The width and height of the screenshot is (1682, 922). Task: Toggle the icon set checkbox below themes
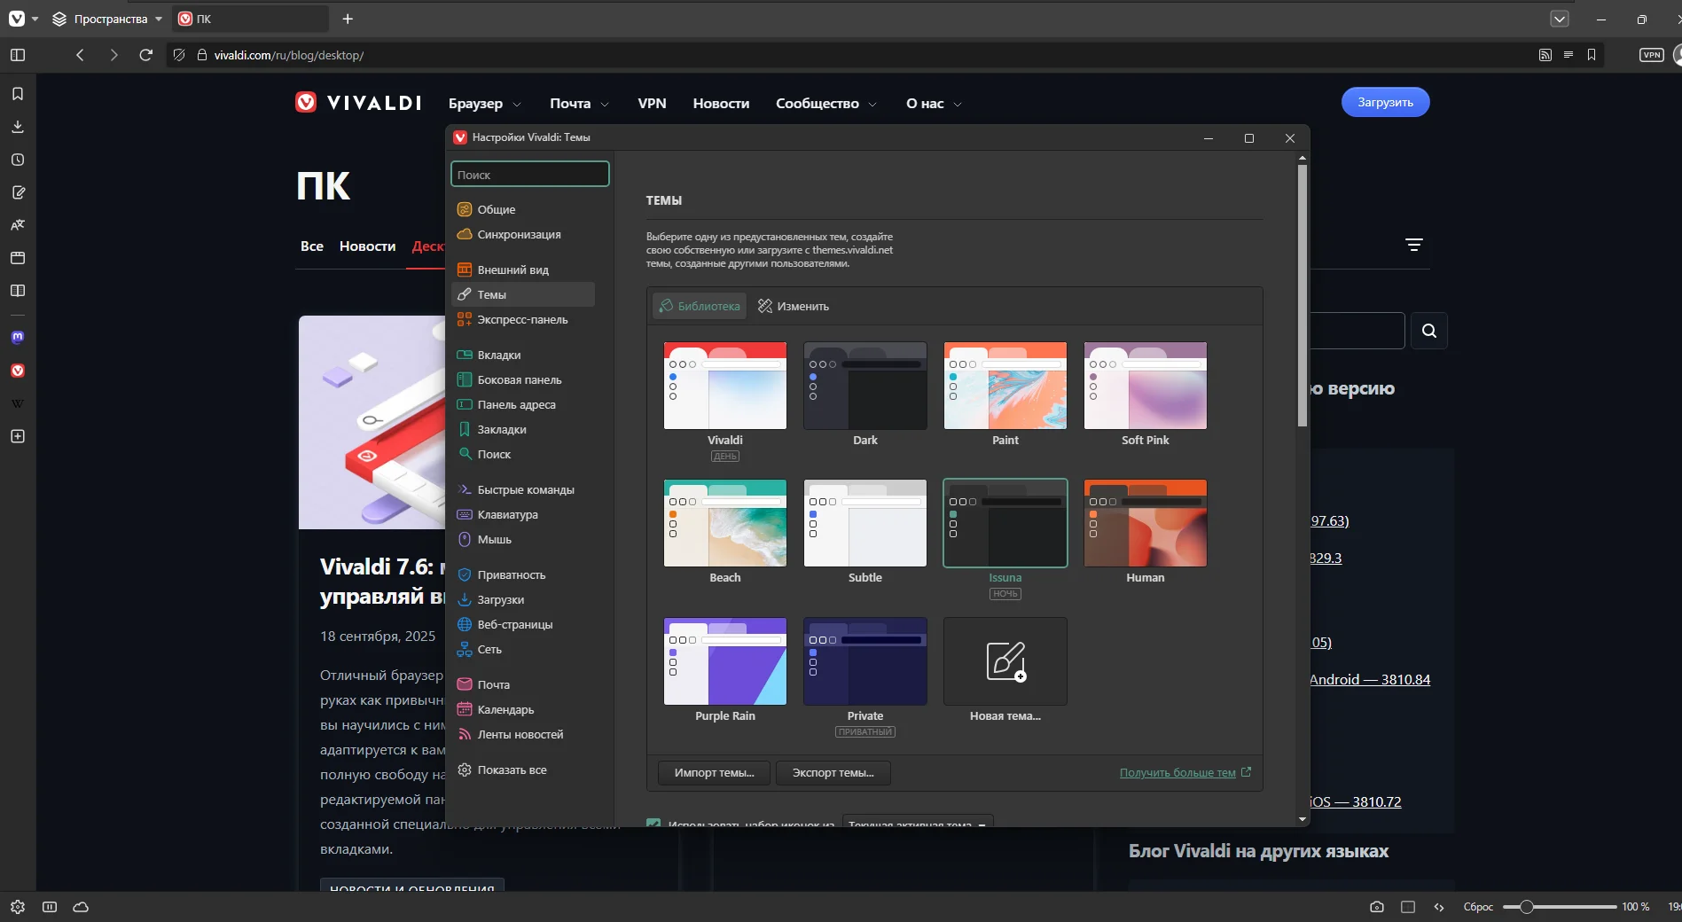coord(653,824)
